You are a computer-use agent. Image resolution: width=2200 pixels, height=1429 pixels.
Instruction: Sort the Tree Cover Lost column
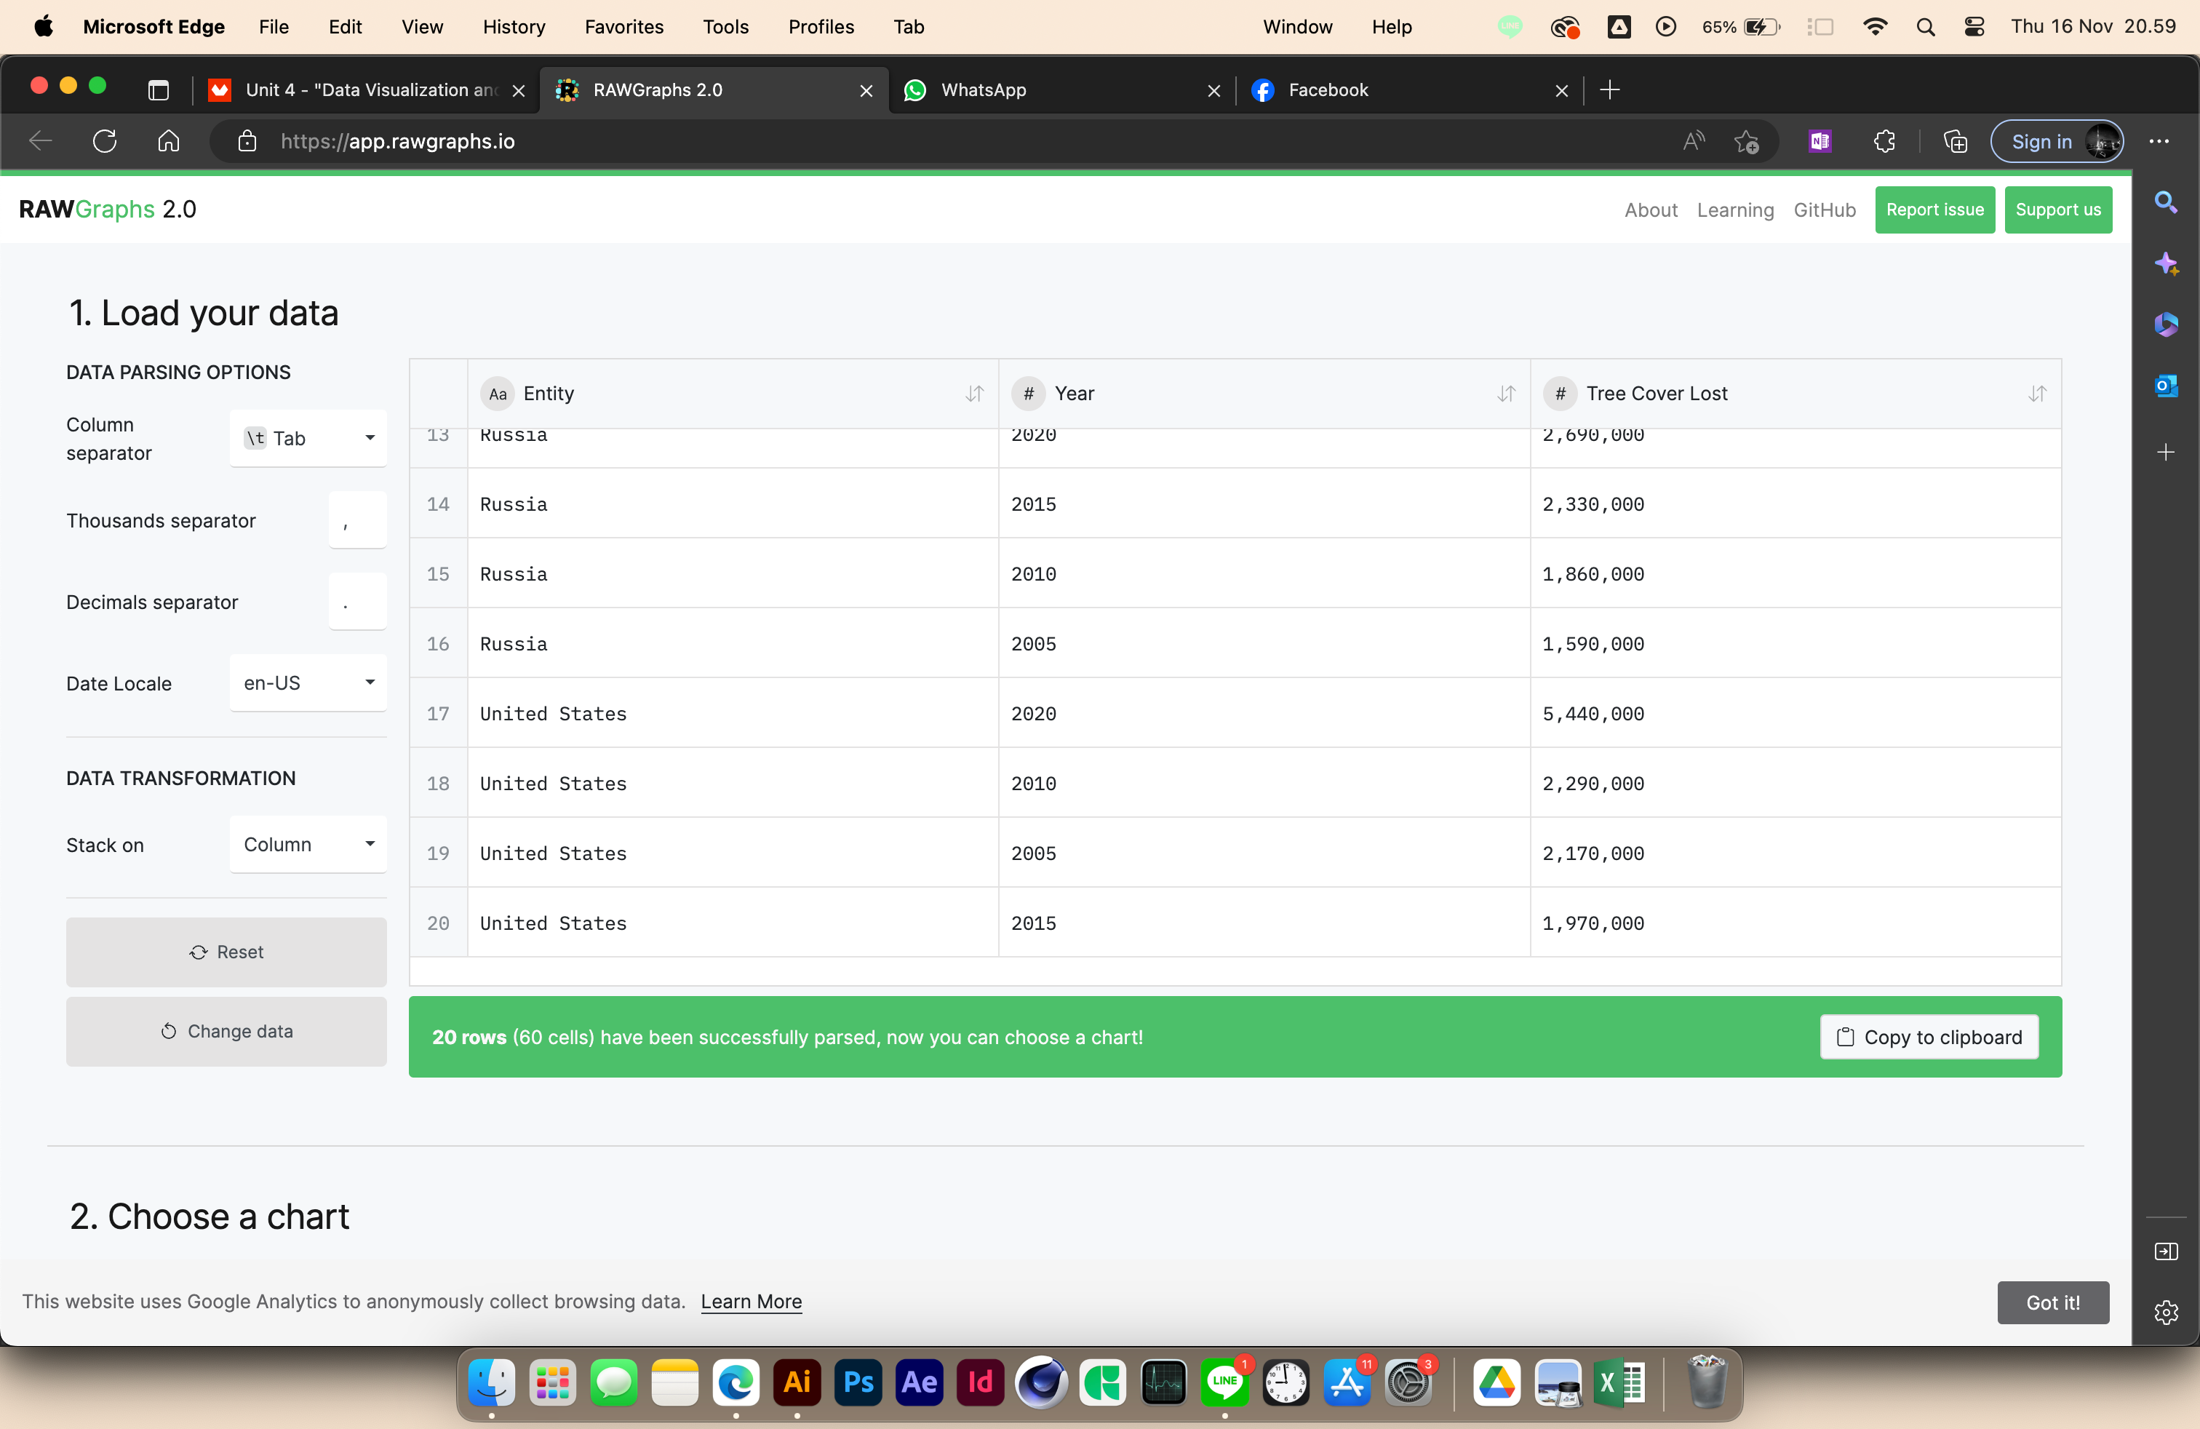tap(2037, 394)
